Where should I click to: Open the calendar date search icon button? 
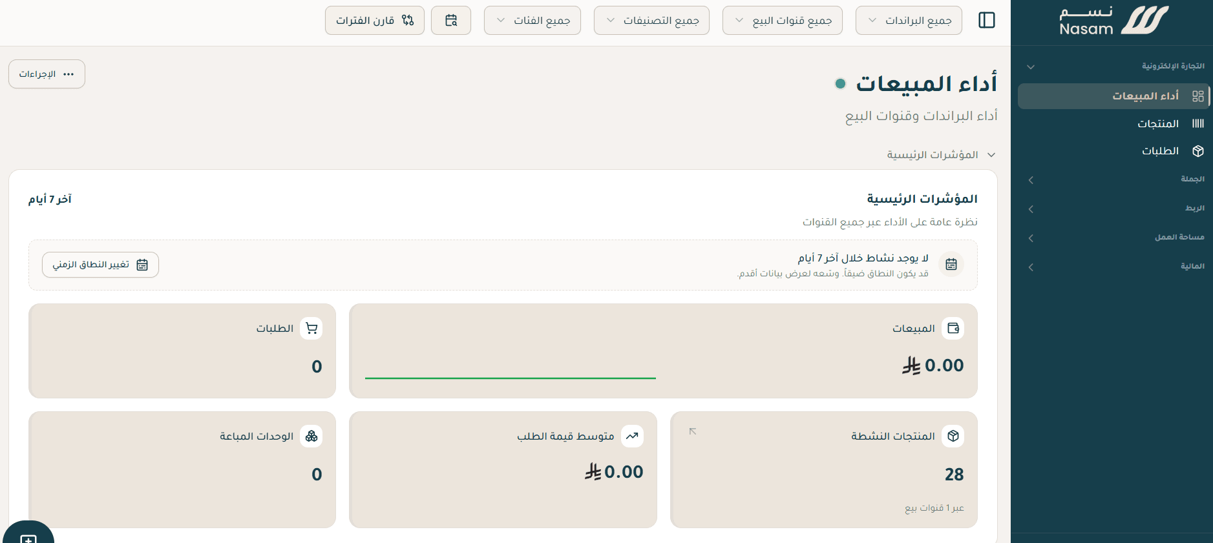click(x=451, y=20)
